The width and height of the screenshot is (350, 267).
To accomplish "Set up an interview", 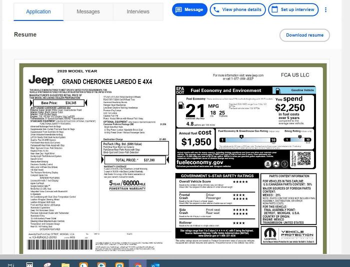I will click(293, 9).
